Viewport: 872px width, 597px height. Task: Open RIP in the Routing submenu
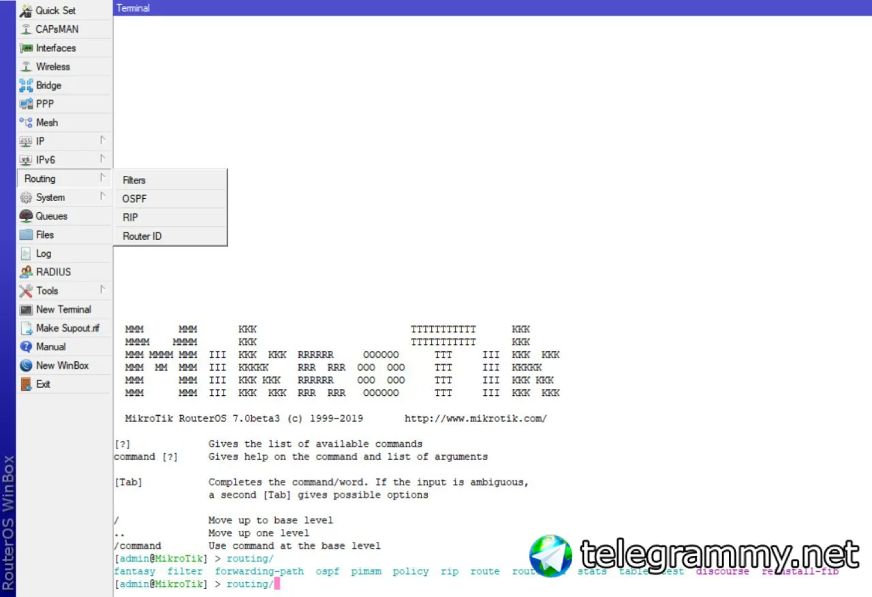pyautogui.click(x=170, y=217)
